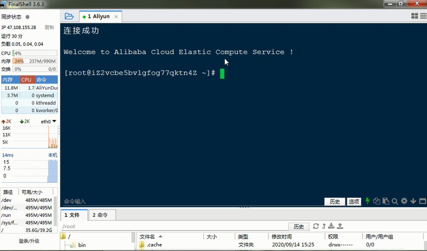Viewport: 427px width, 251px height.
Task: Sort processes by CPU column header
Action: [x=26, y=80]
